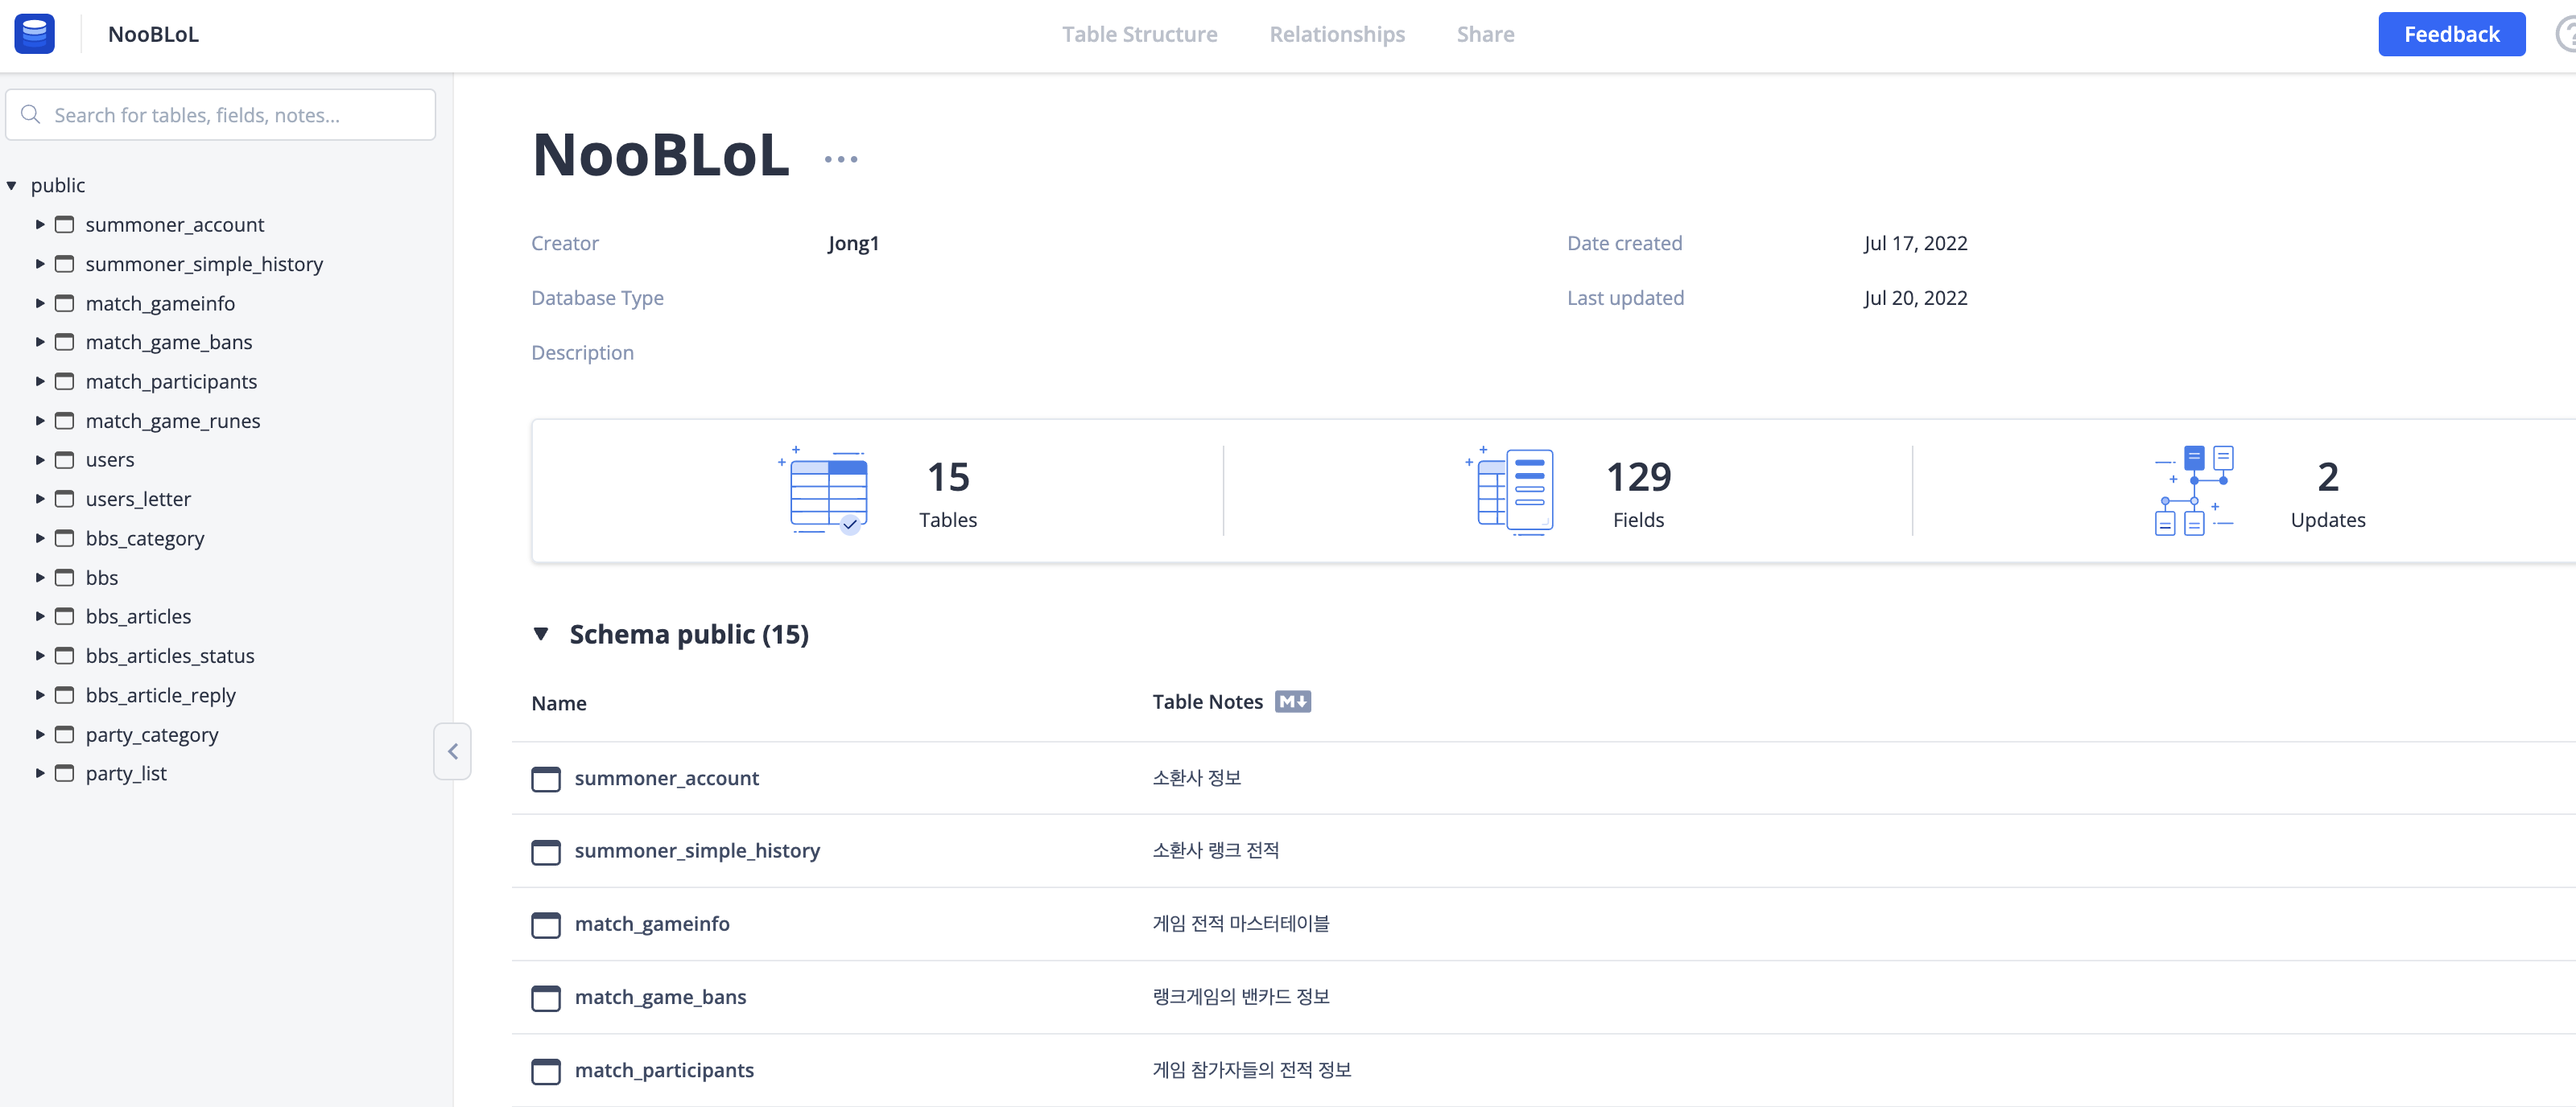The image size is (2576, 1107).
Task: Open the three-dots menu beside NooBLoL title
Action: pos(840,158)
